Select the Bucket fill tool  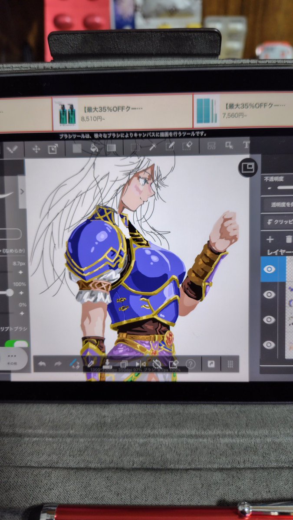pos(94,148)
